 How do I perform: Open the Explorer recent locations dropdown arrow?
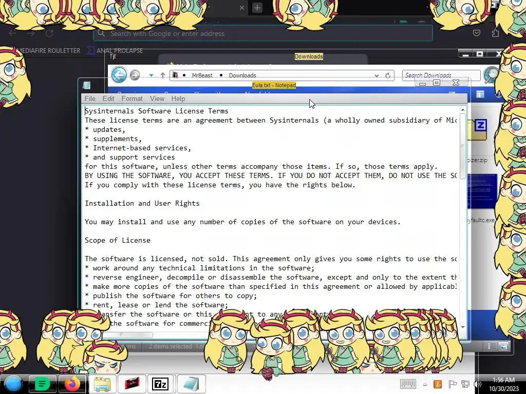tap(152, 75)
